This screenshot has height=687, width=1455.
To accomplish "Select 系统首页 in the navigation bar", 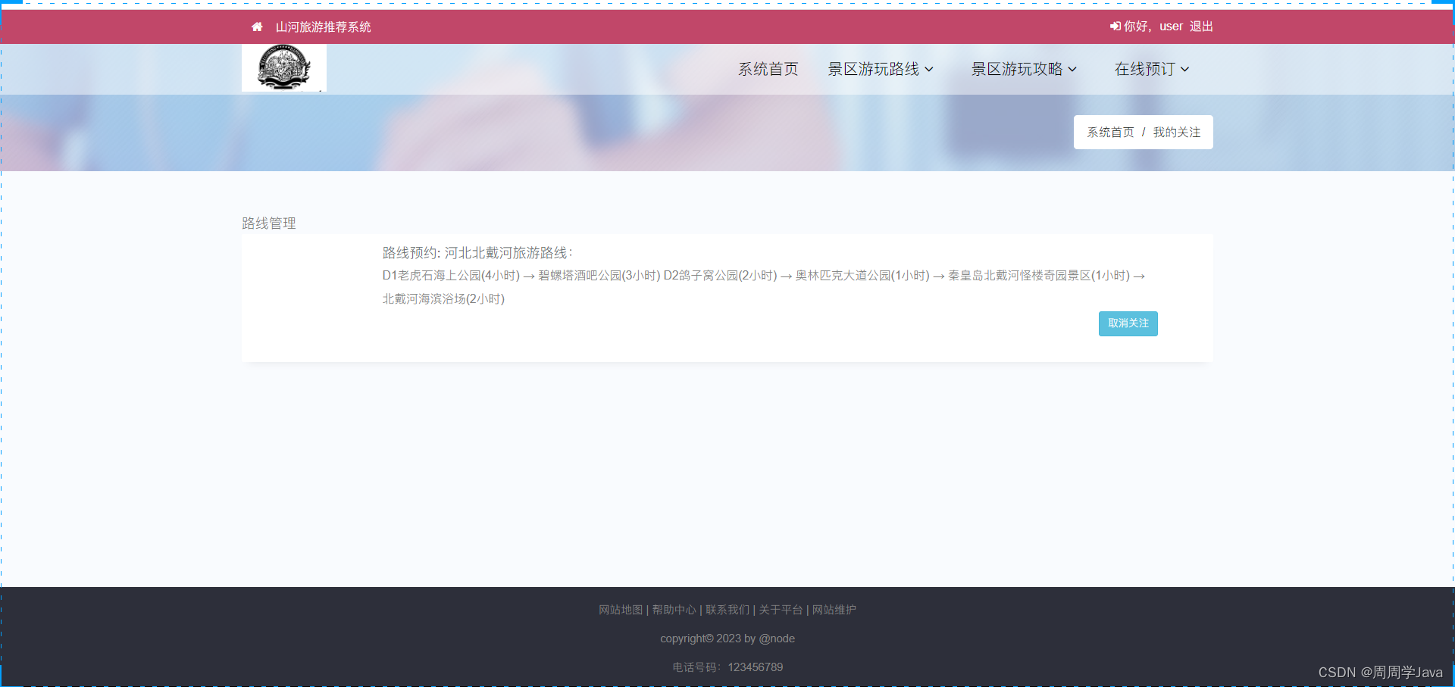I will [x=768, y=69].
